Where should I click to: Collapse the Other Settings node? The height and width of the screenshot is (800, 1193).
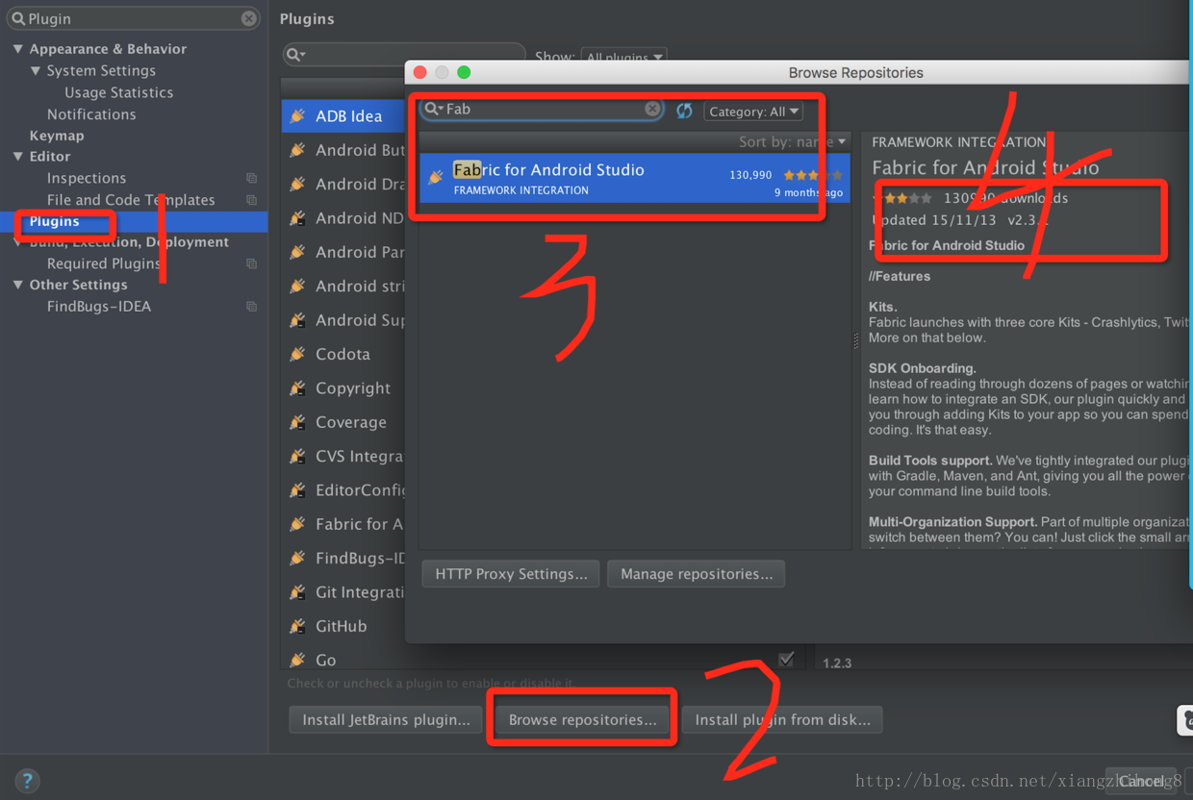(x=17, y=286)
